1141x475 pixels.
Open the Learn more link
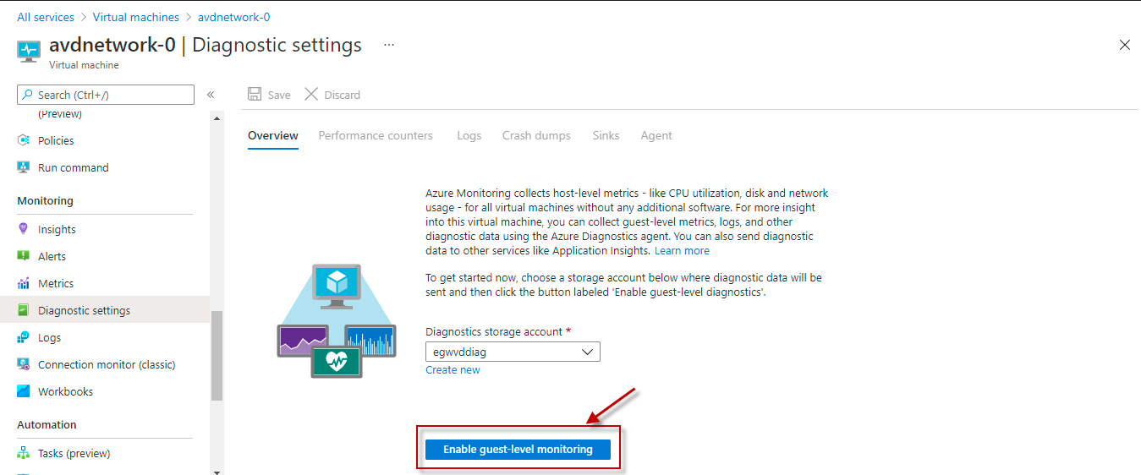(682, 251)
